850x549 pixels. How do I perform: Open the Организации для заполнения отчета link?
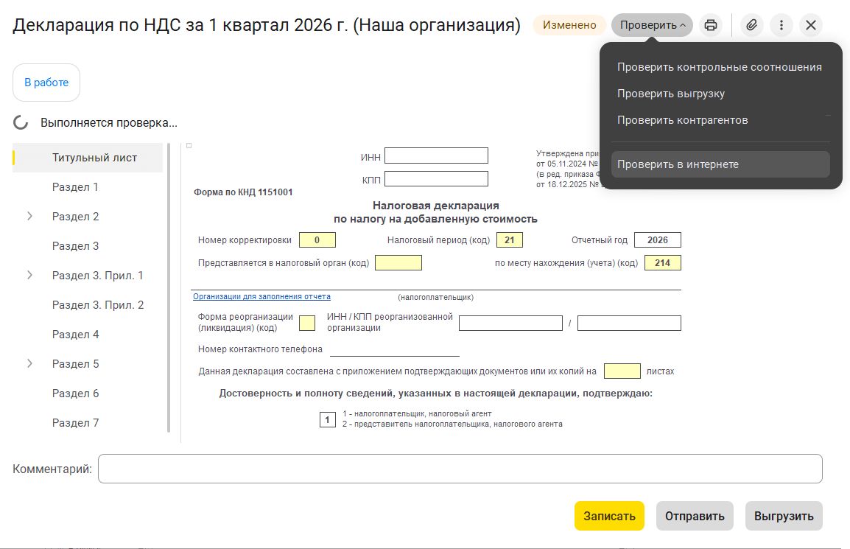coord(261,297)
